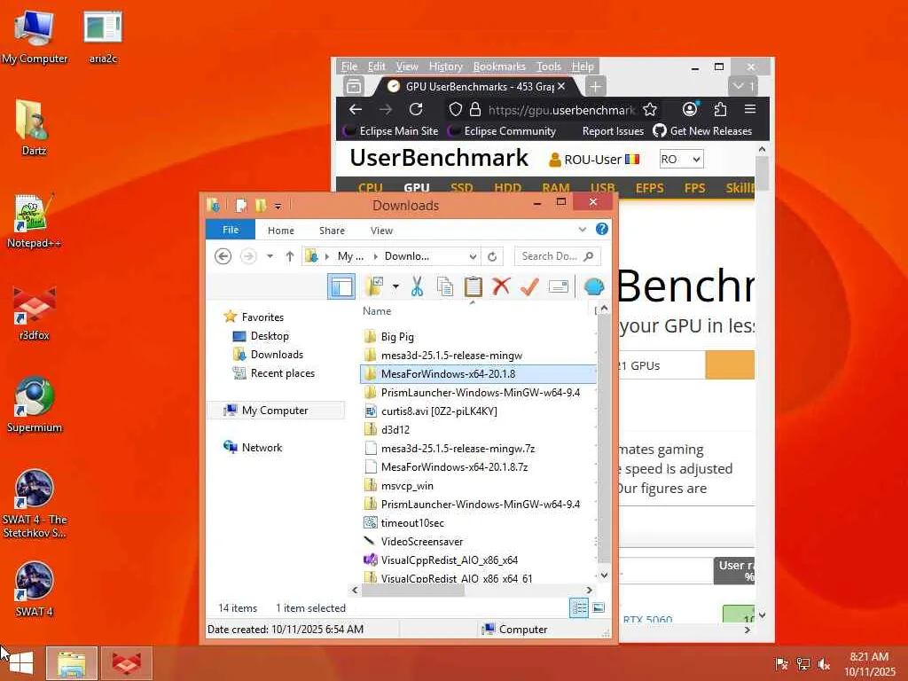Expand the browser tab list dropdown
The image size is (908, 681).
coord(744,86)
